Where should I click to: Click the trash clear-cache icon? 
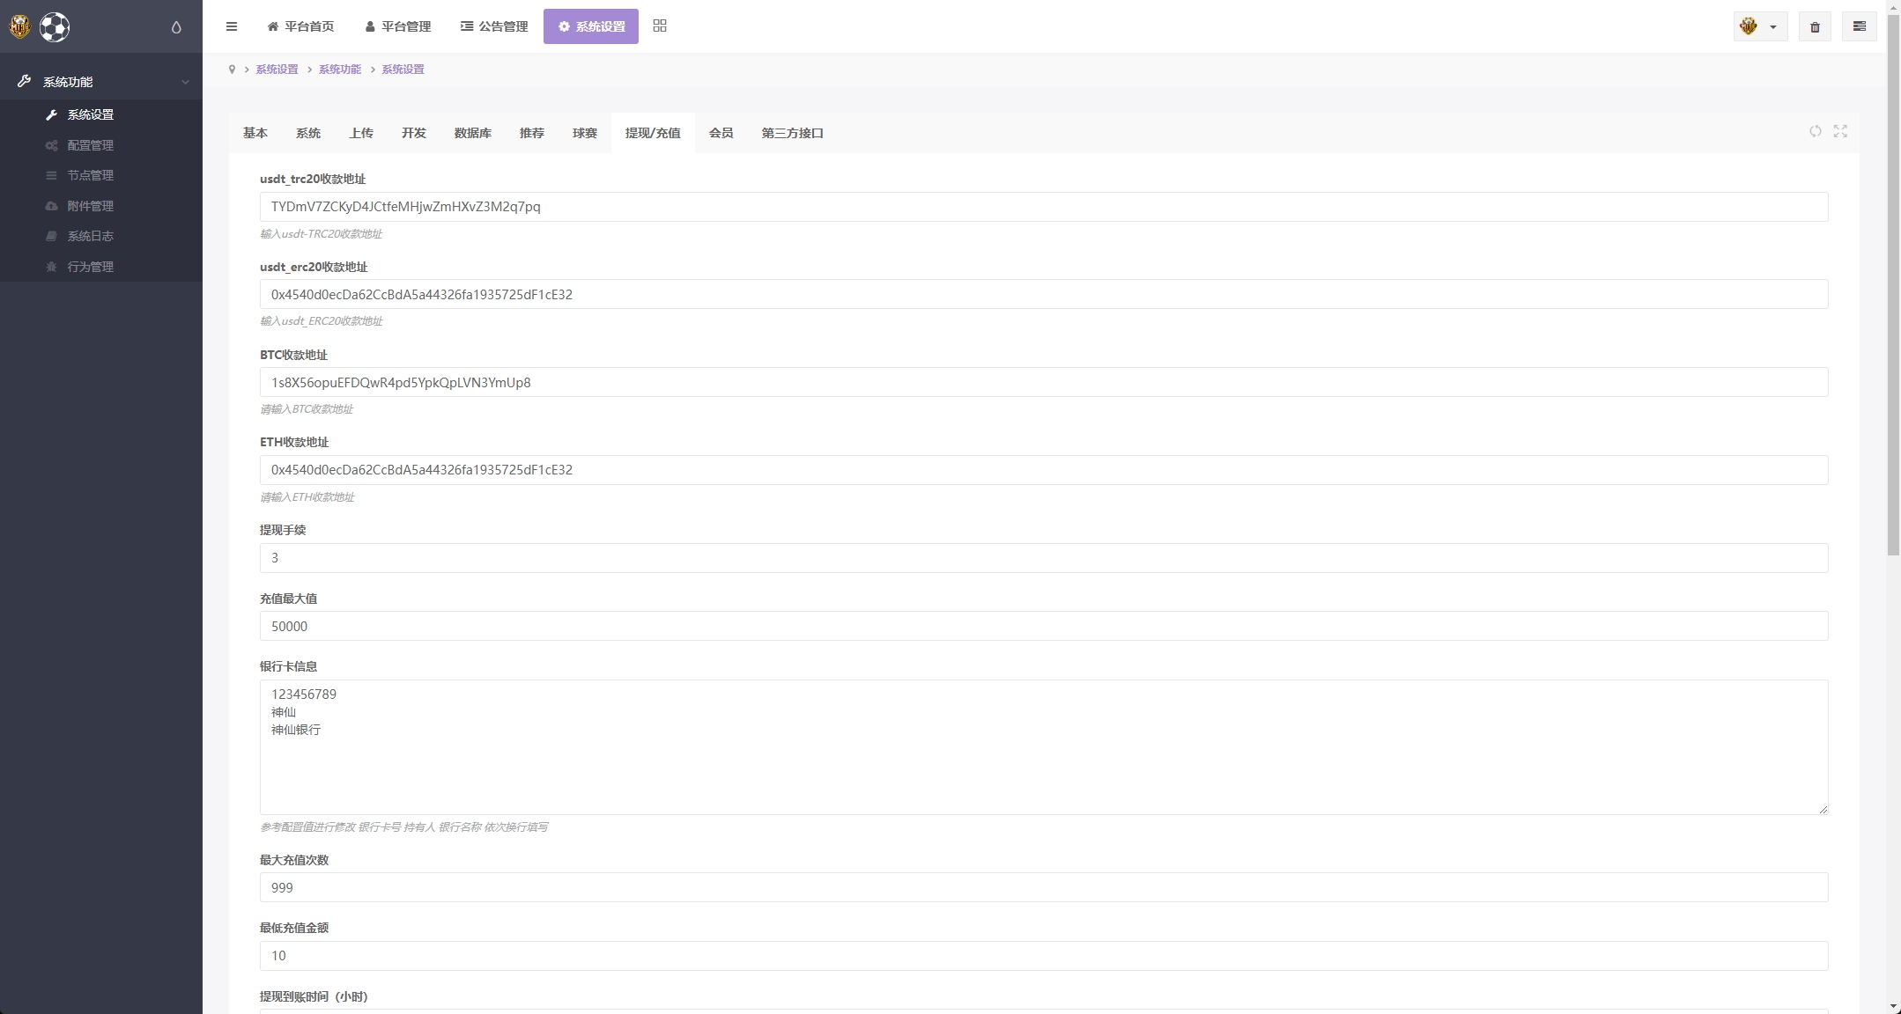tap(1815, 26)
